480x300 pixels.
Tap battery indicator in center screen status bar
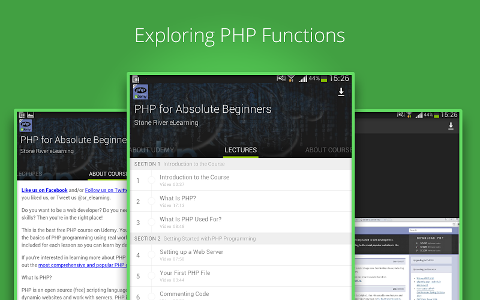(x=324, y=80)
